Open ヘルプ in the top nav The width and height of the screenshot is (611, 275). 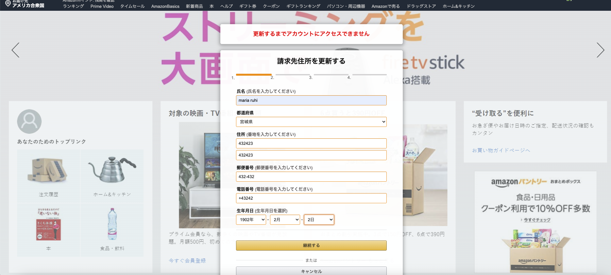coord(227,6)
